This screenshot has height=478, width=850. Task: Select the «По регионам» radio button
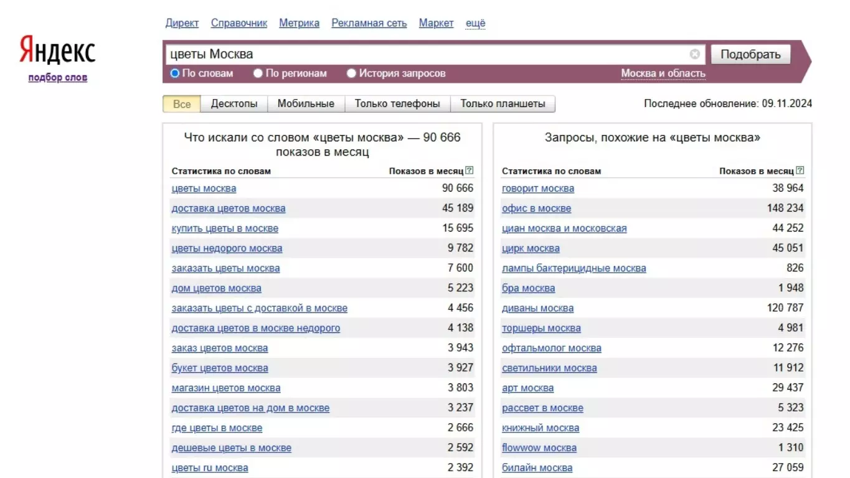(258, 73)
